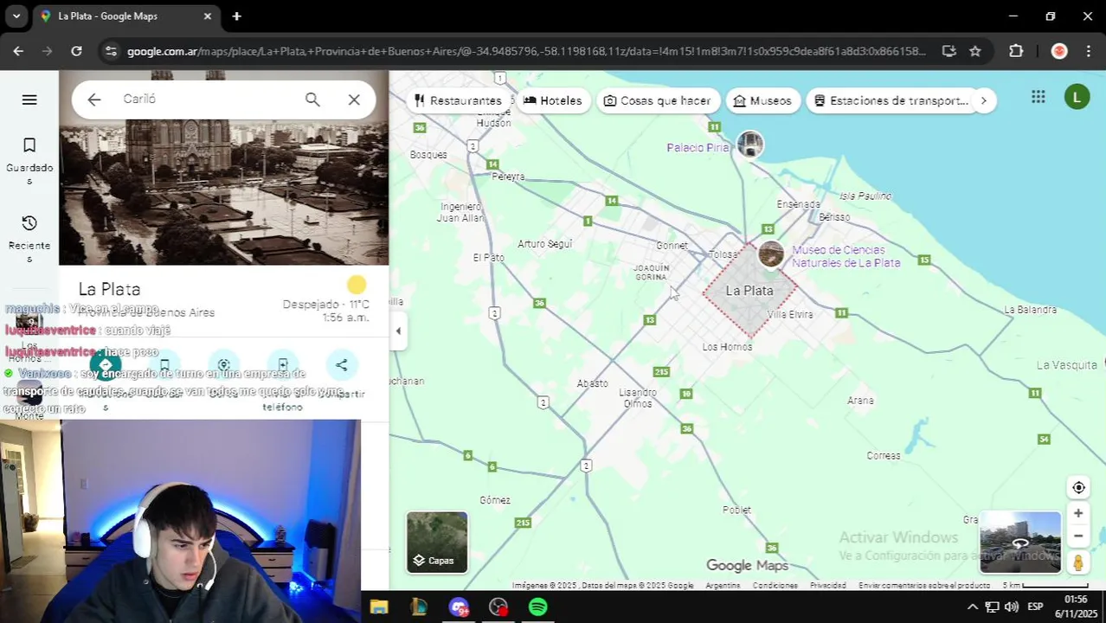
Task: Select the Museos category chip
Action: (x=762, y=100)
